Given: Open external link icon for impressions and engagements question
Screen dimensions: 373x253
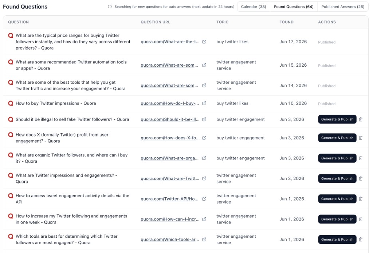Looking at the screenshot, I should coord(204,179).
